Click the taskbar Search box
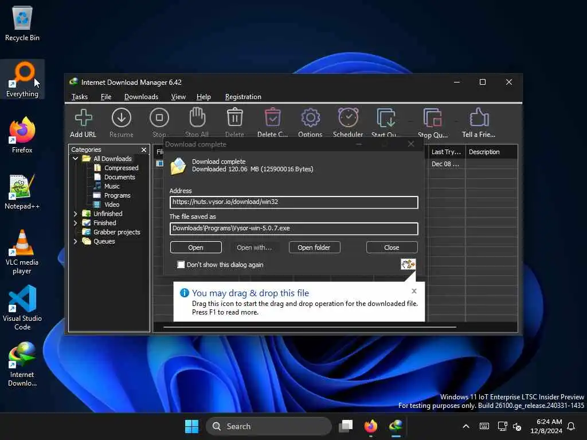The width and height of the screenshot is (587, 440). 268,426
